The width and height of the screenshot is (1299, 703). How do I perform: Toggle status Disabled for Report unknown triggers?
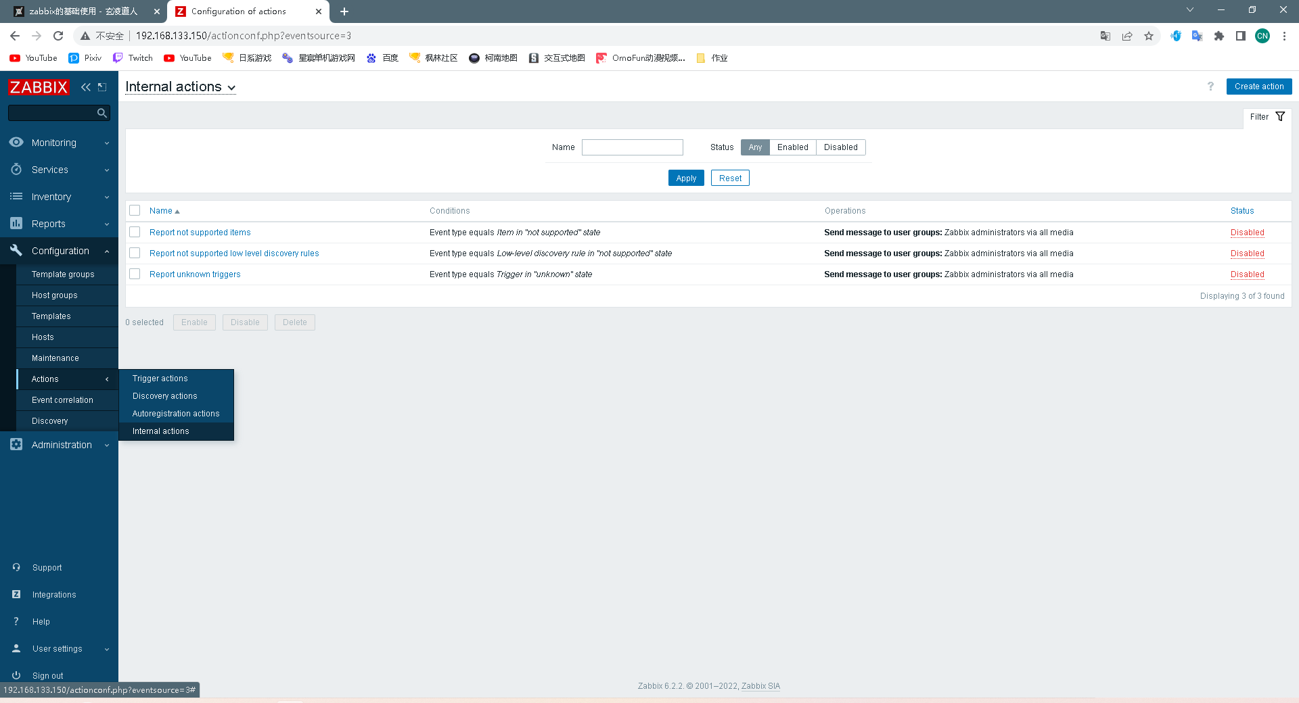1247,274
